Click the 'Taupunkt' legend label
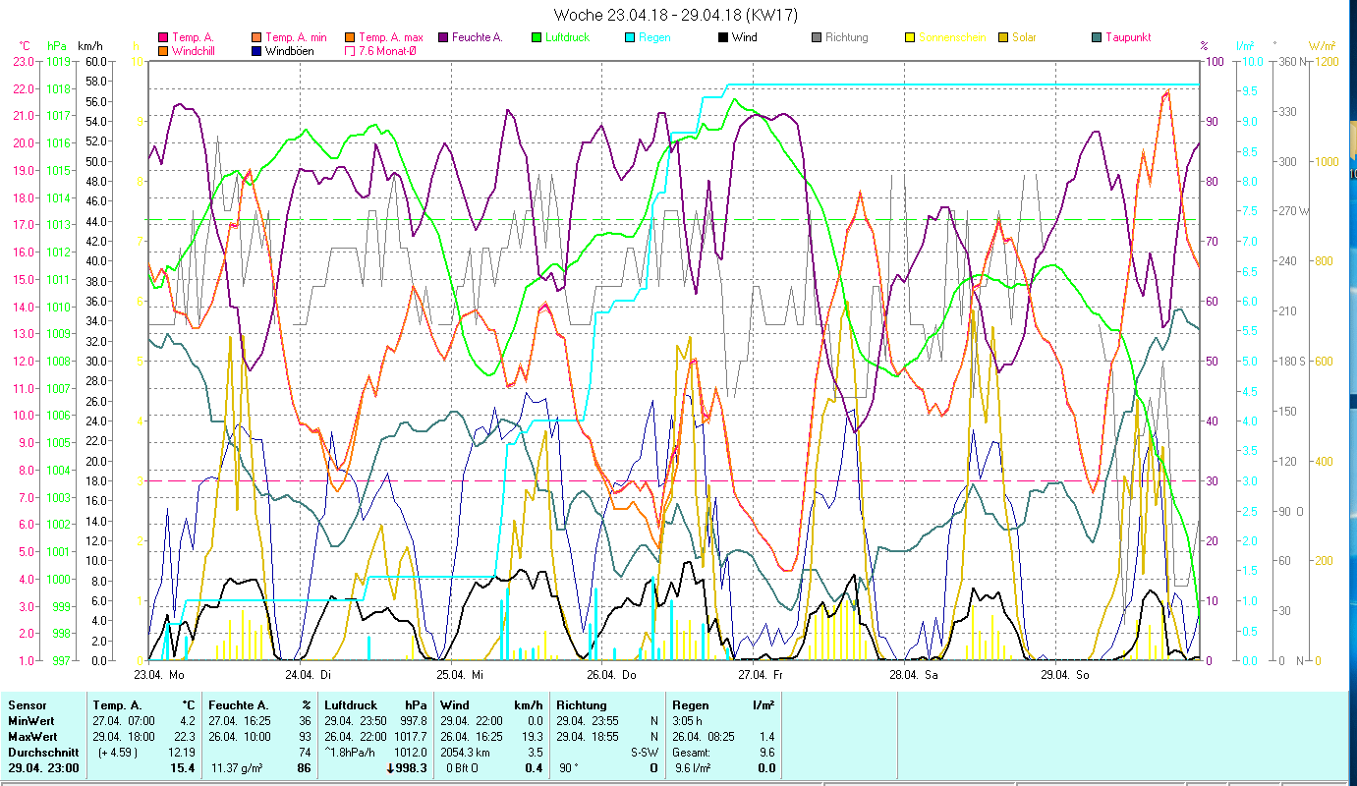Viewport: 1357px width, 786px height. pos(1128,37)
